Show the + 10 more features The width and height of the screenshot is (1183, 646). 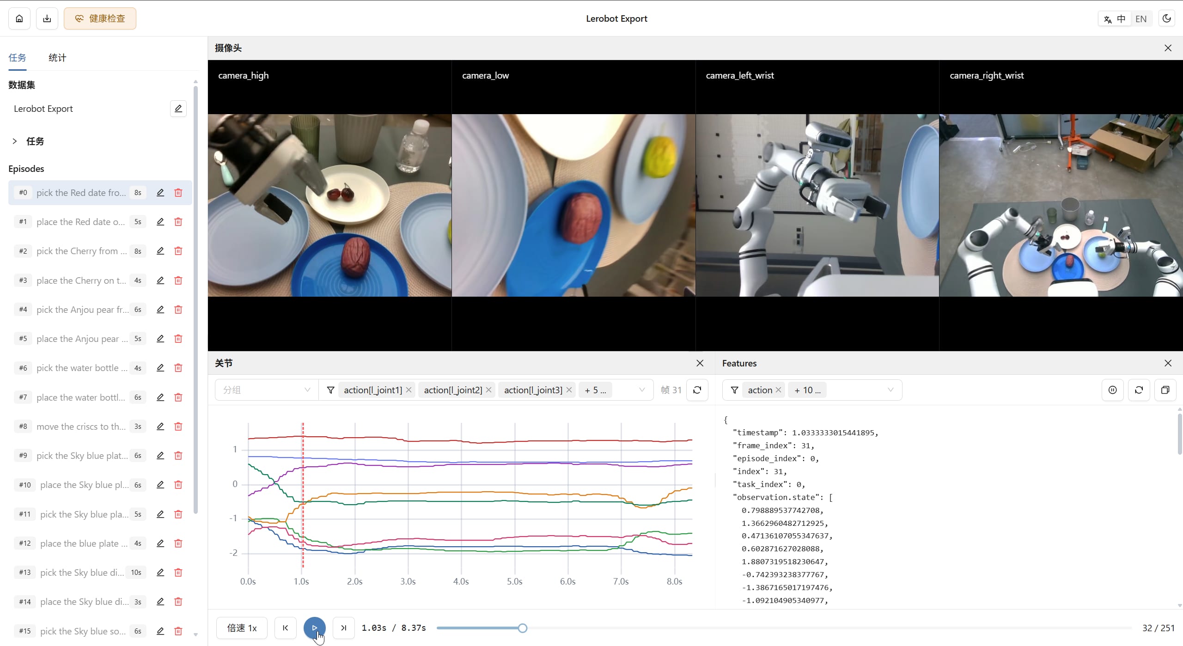[x=808, y=390]
